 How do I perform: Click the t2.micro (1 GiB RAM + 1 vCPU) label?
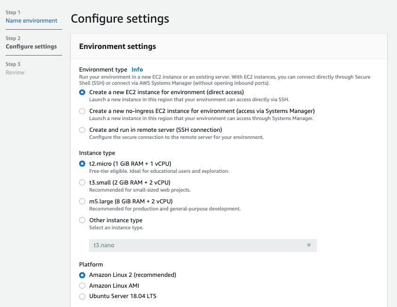coord(130,164)
